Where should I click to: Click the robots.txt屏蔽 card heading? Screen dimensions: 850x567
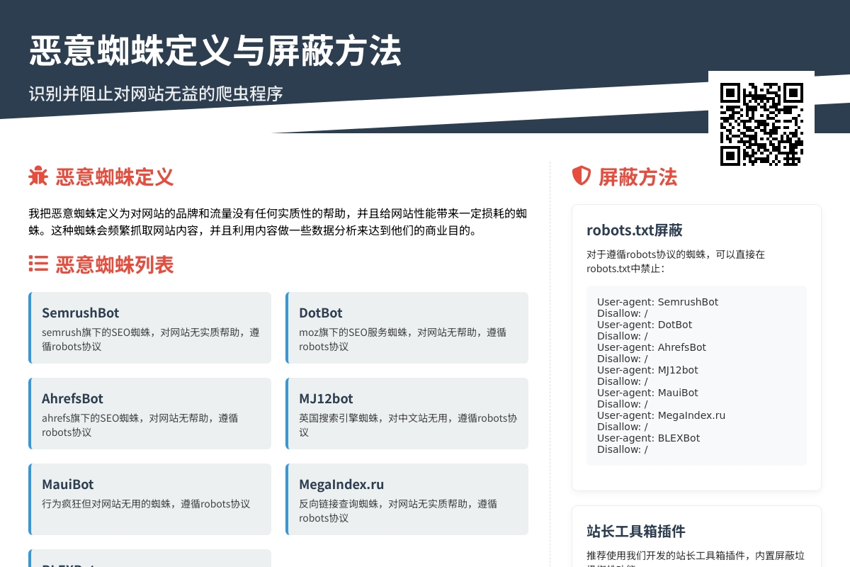pyautogui.click(x=635, y=230)
